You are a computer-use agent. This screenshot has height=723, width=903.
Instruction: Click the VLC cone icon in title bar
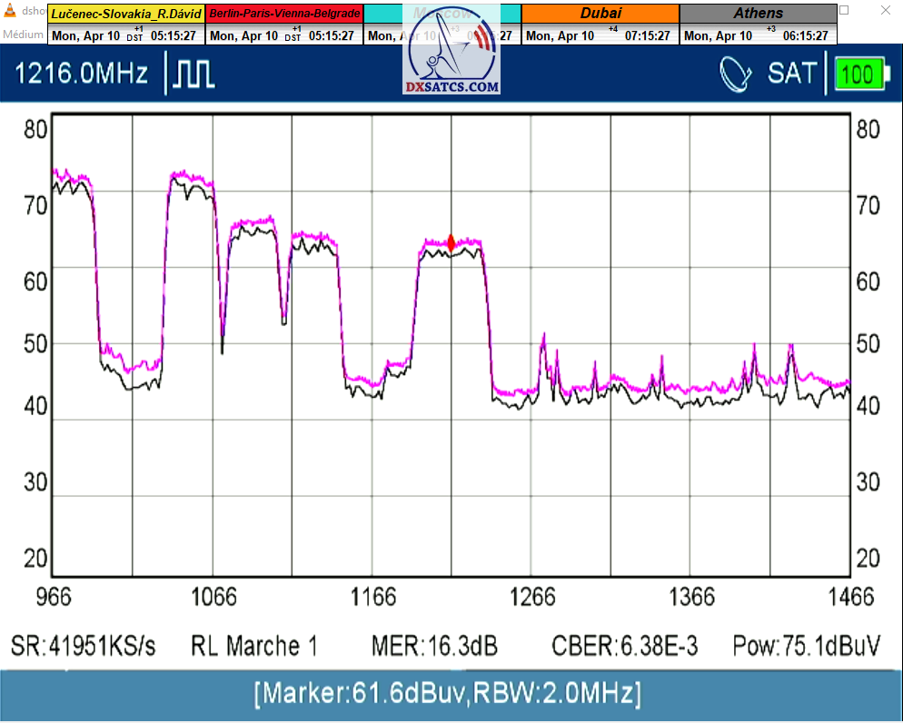coord(10,11)
